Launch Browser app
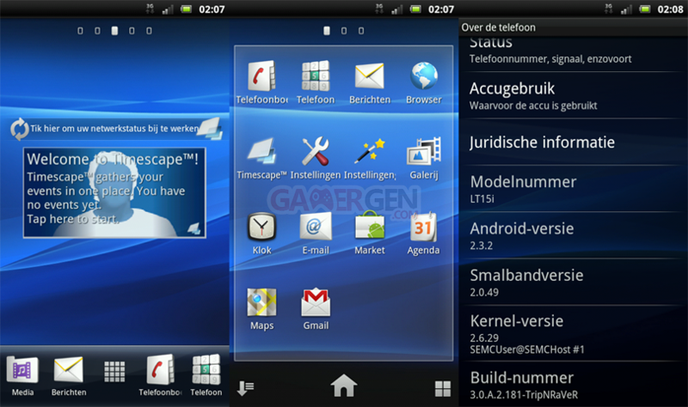688x407 pixels. pyautogui.click(x=423, y=82)
